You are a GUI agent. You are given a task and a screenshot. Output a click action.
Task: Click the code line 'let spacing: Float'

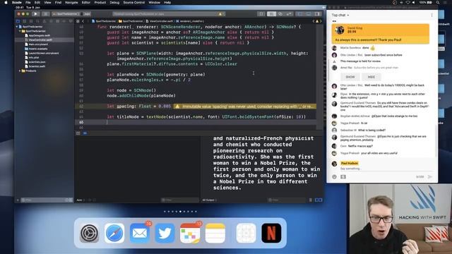coord(139,107)
